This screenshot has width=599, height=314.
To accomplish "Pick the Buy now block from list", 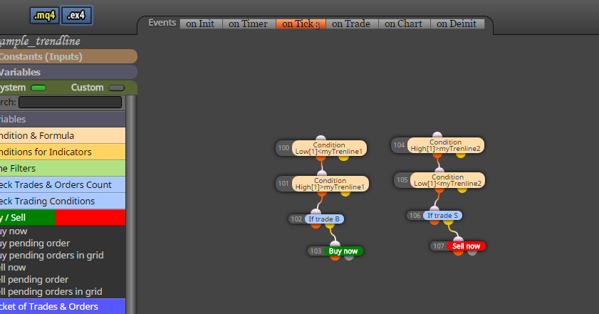I will (14, 231).
